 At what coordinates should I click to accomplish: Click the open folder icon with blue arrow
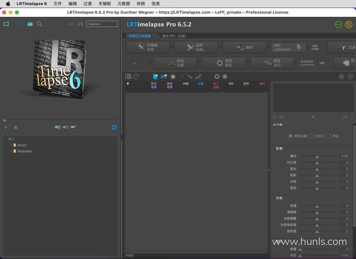pyautogui.click(x=6, y=24)
